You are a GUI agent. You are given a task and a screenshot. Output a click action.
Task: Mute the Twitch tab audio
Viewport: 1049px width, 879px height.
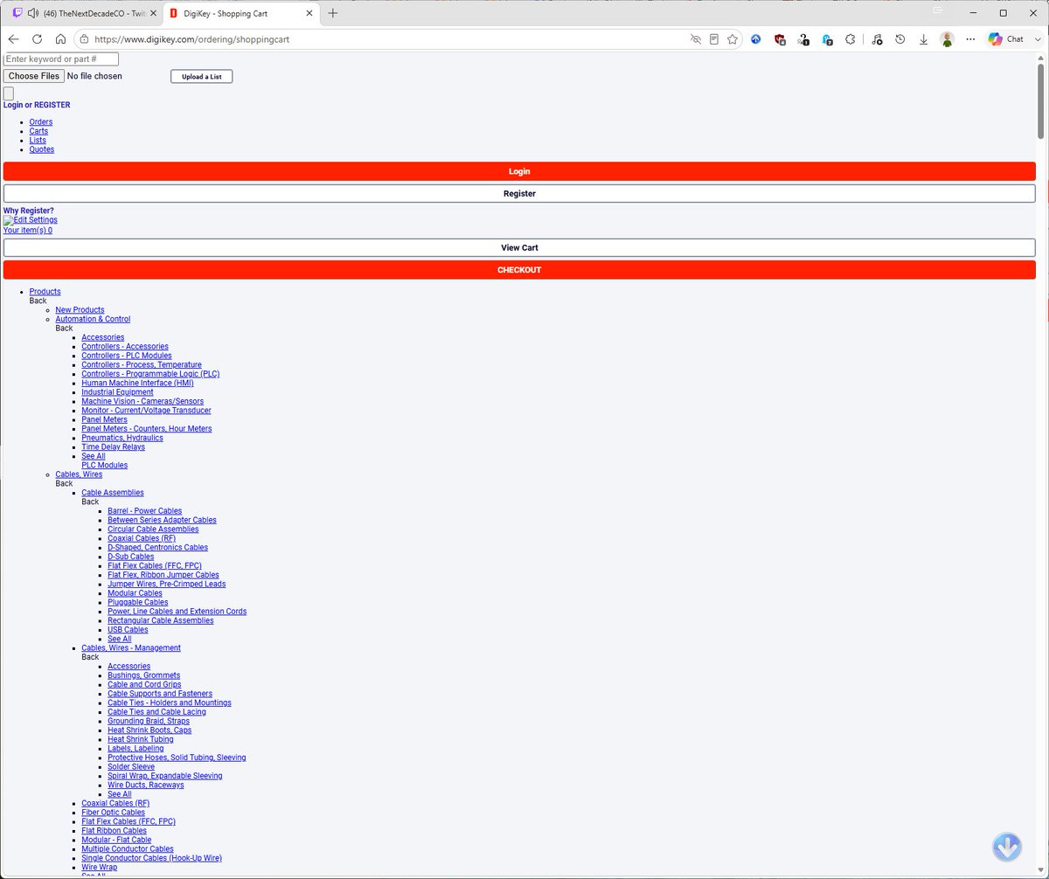click(33, 13)
